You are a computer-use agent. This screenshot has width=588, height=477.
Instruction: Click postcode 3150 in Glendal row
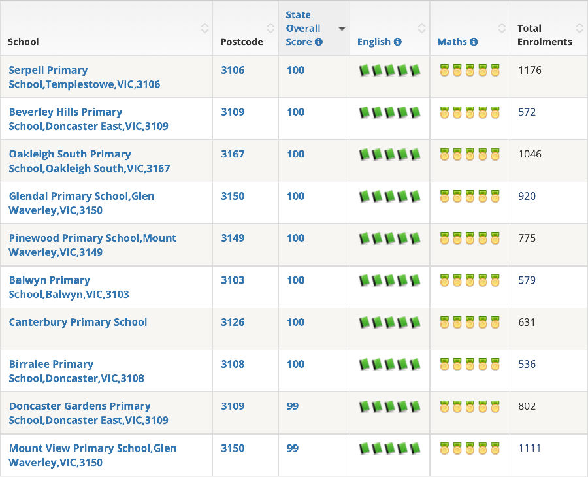(233, 196)
